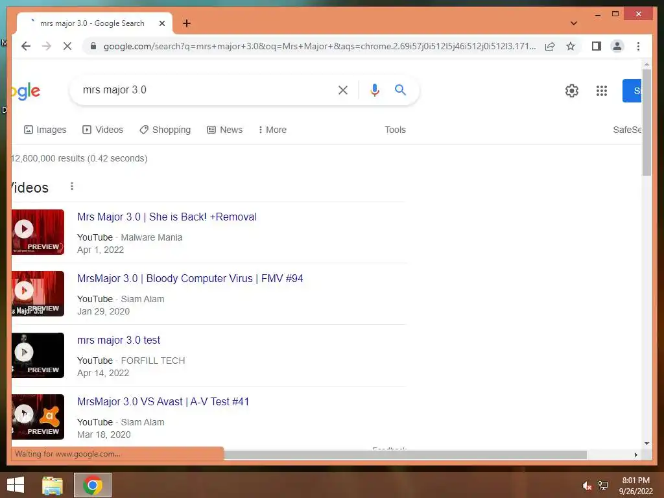Expand the tab search dropdown arrow
Image resolution: width=664 pixels, height=498 pixels.
[x=574, y=23]
